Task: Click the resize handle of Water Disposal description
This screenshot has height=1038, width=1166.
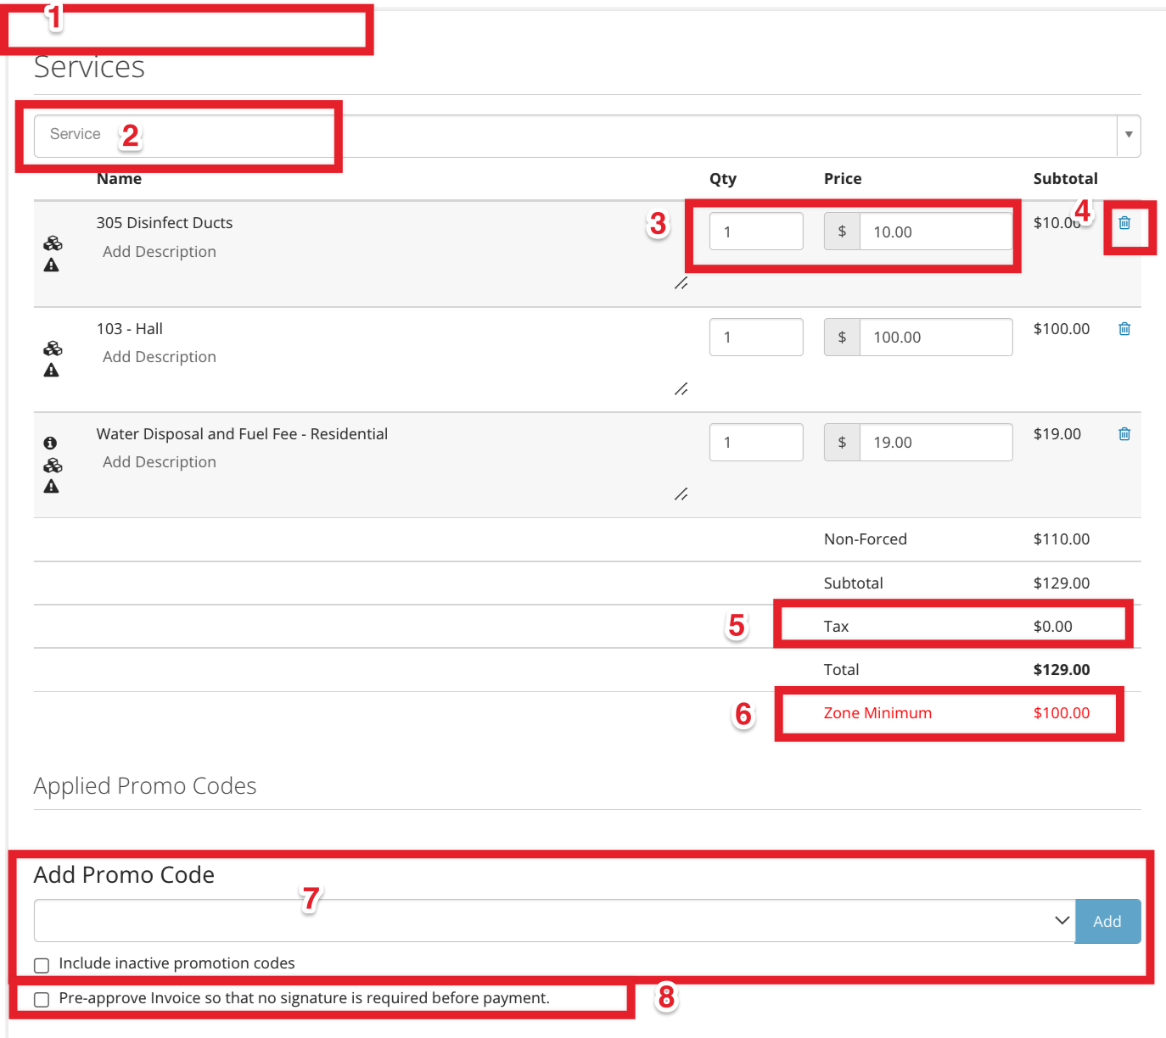Action: pyautogui.click(x=681, y=494)
